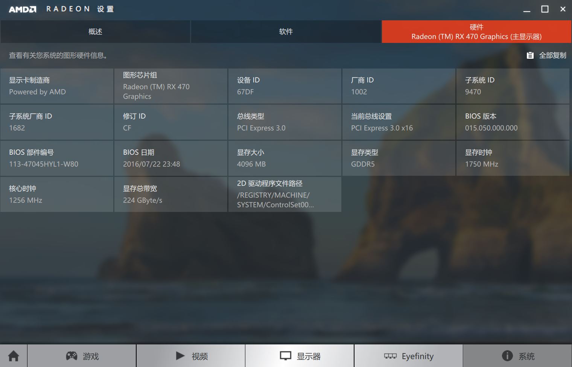Select the 设备 ID 67DF tile
Image resolution: width=572 pixels, height=367 pixels.
(285, 86)
